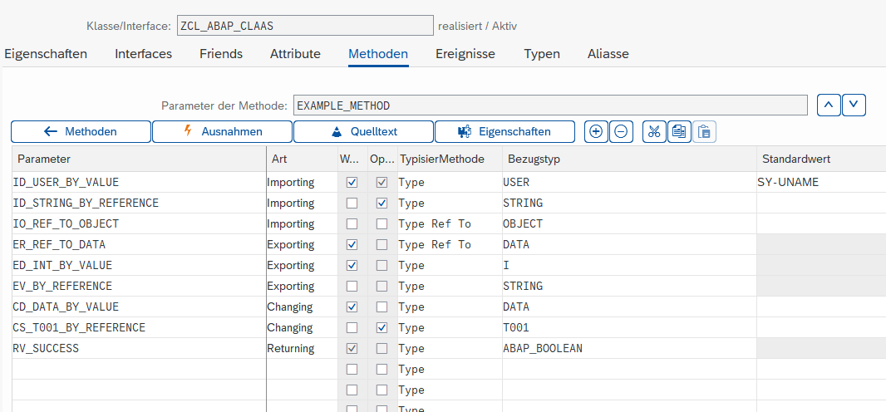Go to next method with down arrow
The width and height of the screenshot is (886, 412).
(x=854, y=105)
